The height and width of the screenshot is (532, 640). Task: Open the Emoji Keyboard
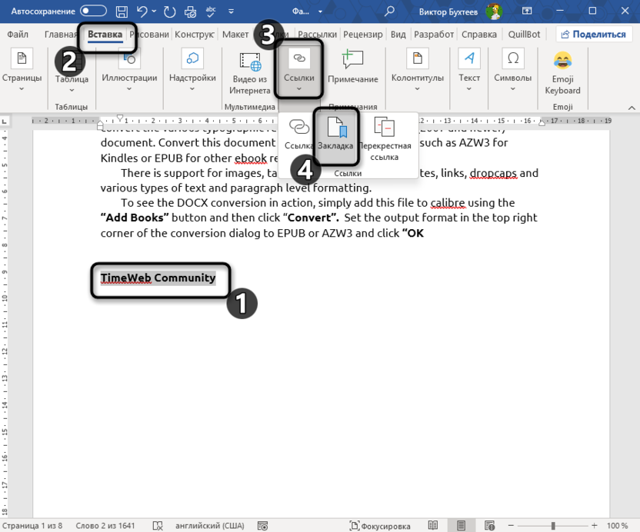pyautogui.click(x=562, y=71)
